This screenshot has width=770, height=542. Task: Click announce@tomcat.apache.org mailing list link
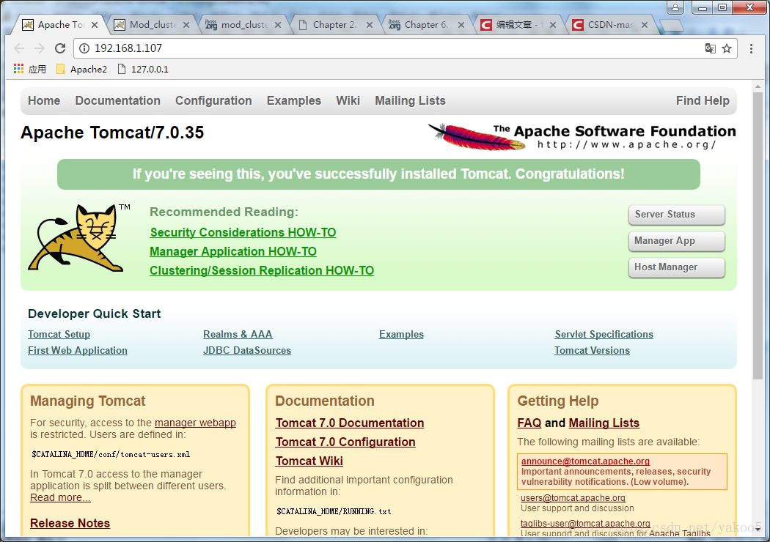tap(585, 461)
